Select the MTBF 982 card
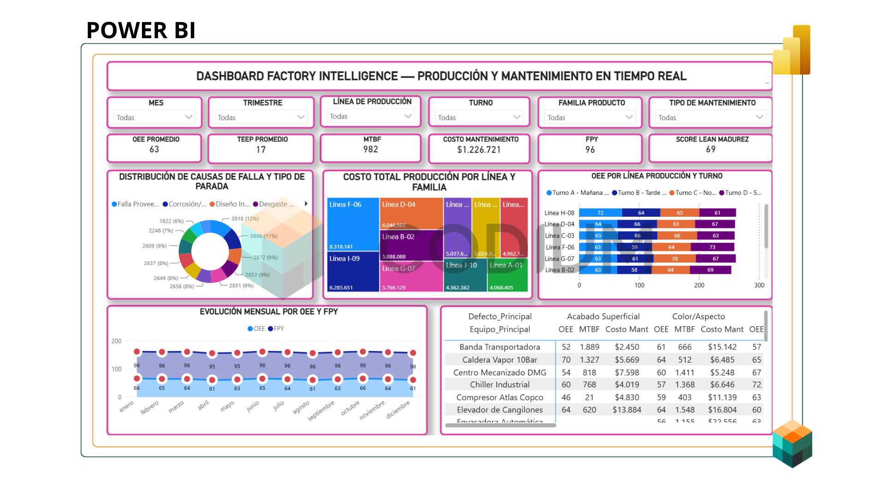 pos(371,148)
